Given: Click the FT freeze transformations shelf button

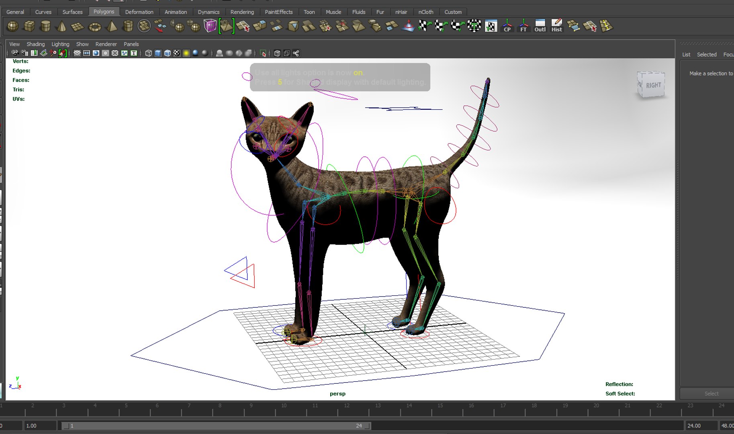Looking at the screenshot, I should [523, 26].
